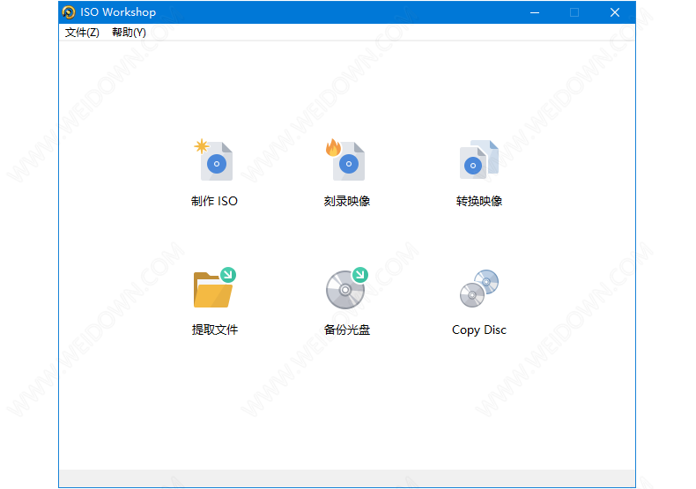This screenshot has width=696, height=489.
Task: Open the 帮助(Y) menu
Action: (129, 33)
